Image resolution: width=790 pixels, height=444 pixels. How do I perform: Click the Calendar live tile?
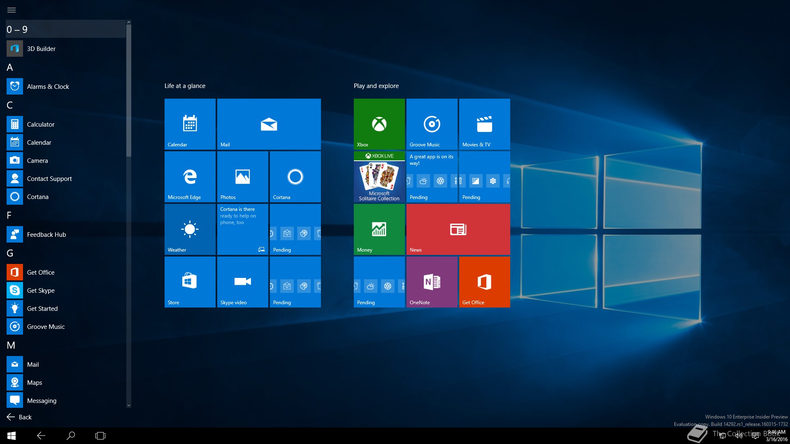[x=190, y=124]
